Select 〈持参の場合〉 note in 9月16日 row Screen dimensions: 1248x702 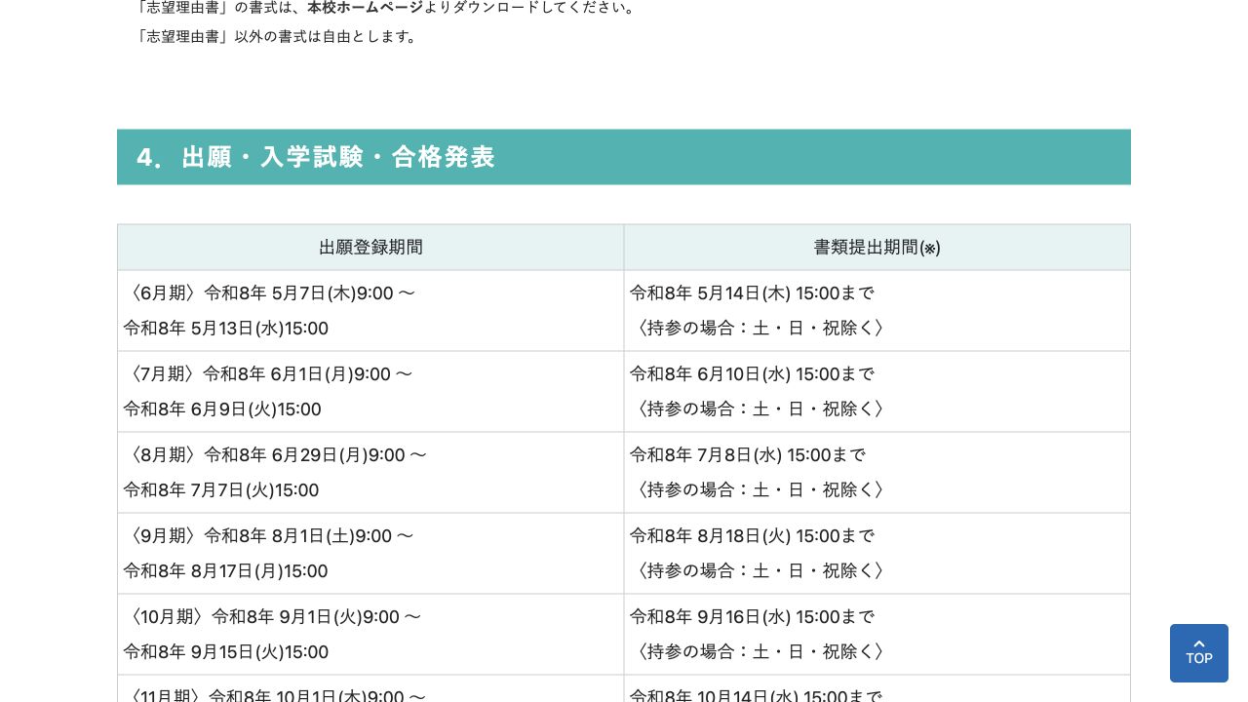pyautogui.click(x=760, y=652)
